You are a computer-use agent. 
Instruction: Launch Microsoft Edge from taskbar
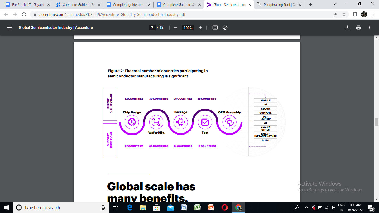click(130, 207)
